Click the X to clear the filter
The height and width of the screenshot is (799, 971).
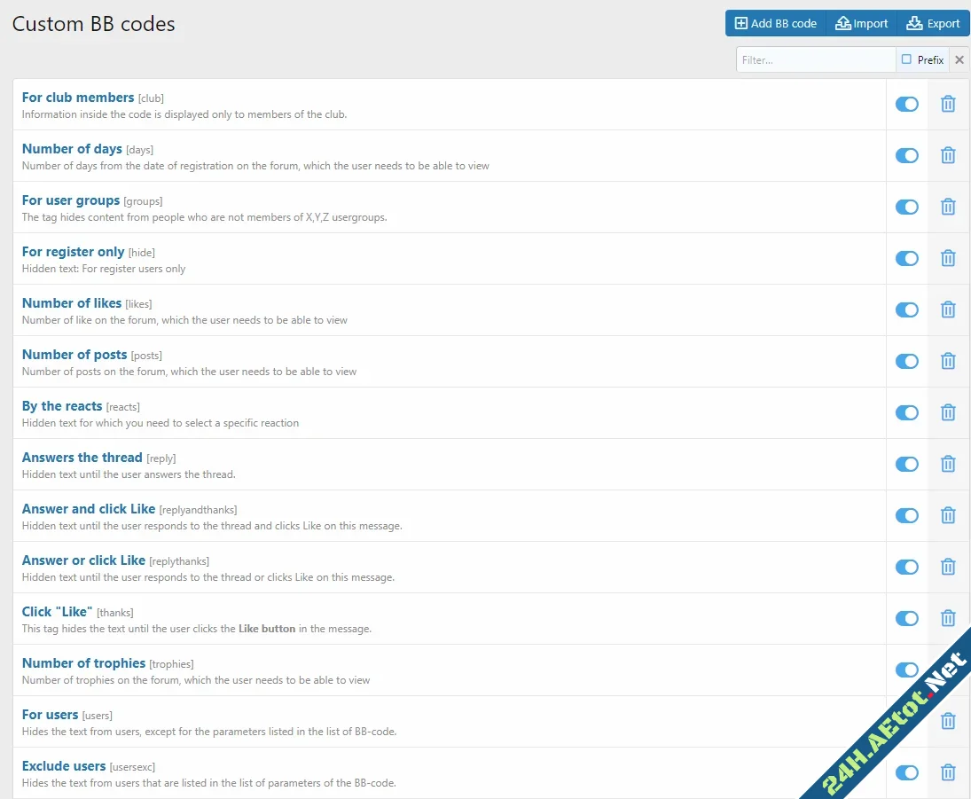point(959,59)
